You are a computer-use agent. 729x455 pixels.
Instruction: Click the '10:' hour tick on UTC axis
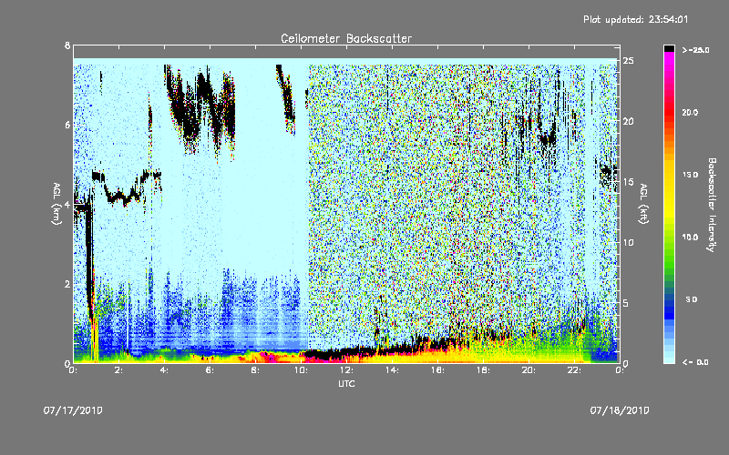[x=301, y=370]
